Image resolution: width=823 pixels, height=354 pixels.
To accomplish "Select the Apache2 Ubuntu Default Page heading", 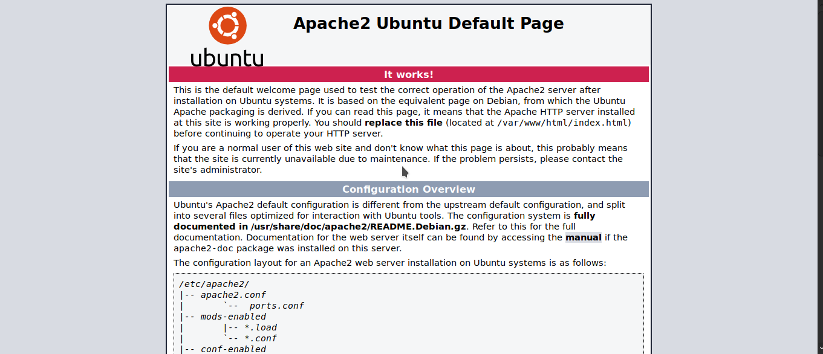I will pyautogui.click(x=428, y=24).
